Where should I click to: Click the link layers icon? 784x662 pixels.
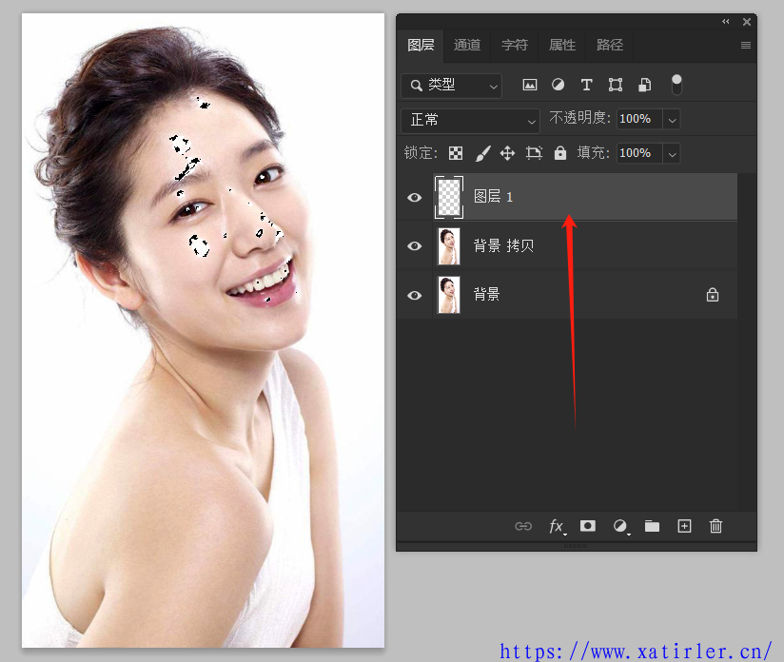click(x=523, y=526)
